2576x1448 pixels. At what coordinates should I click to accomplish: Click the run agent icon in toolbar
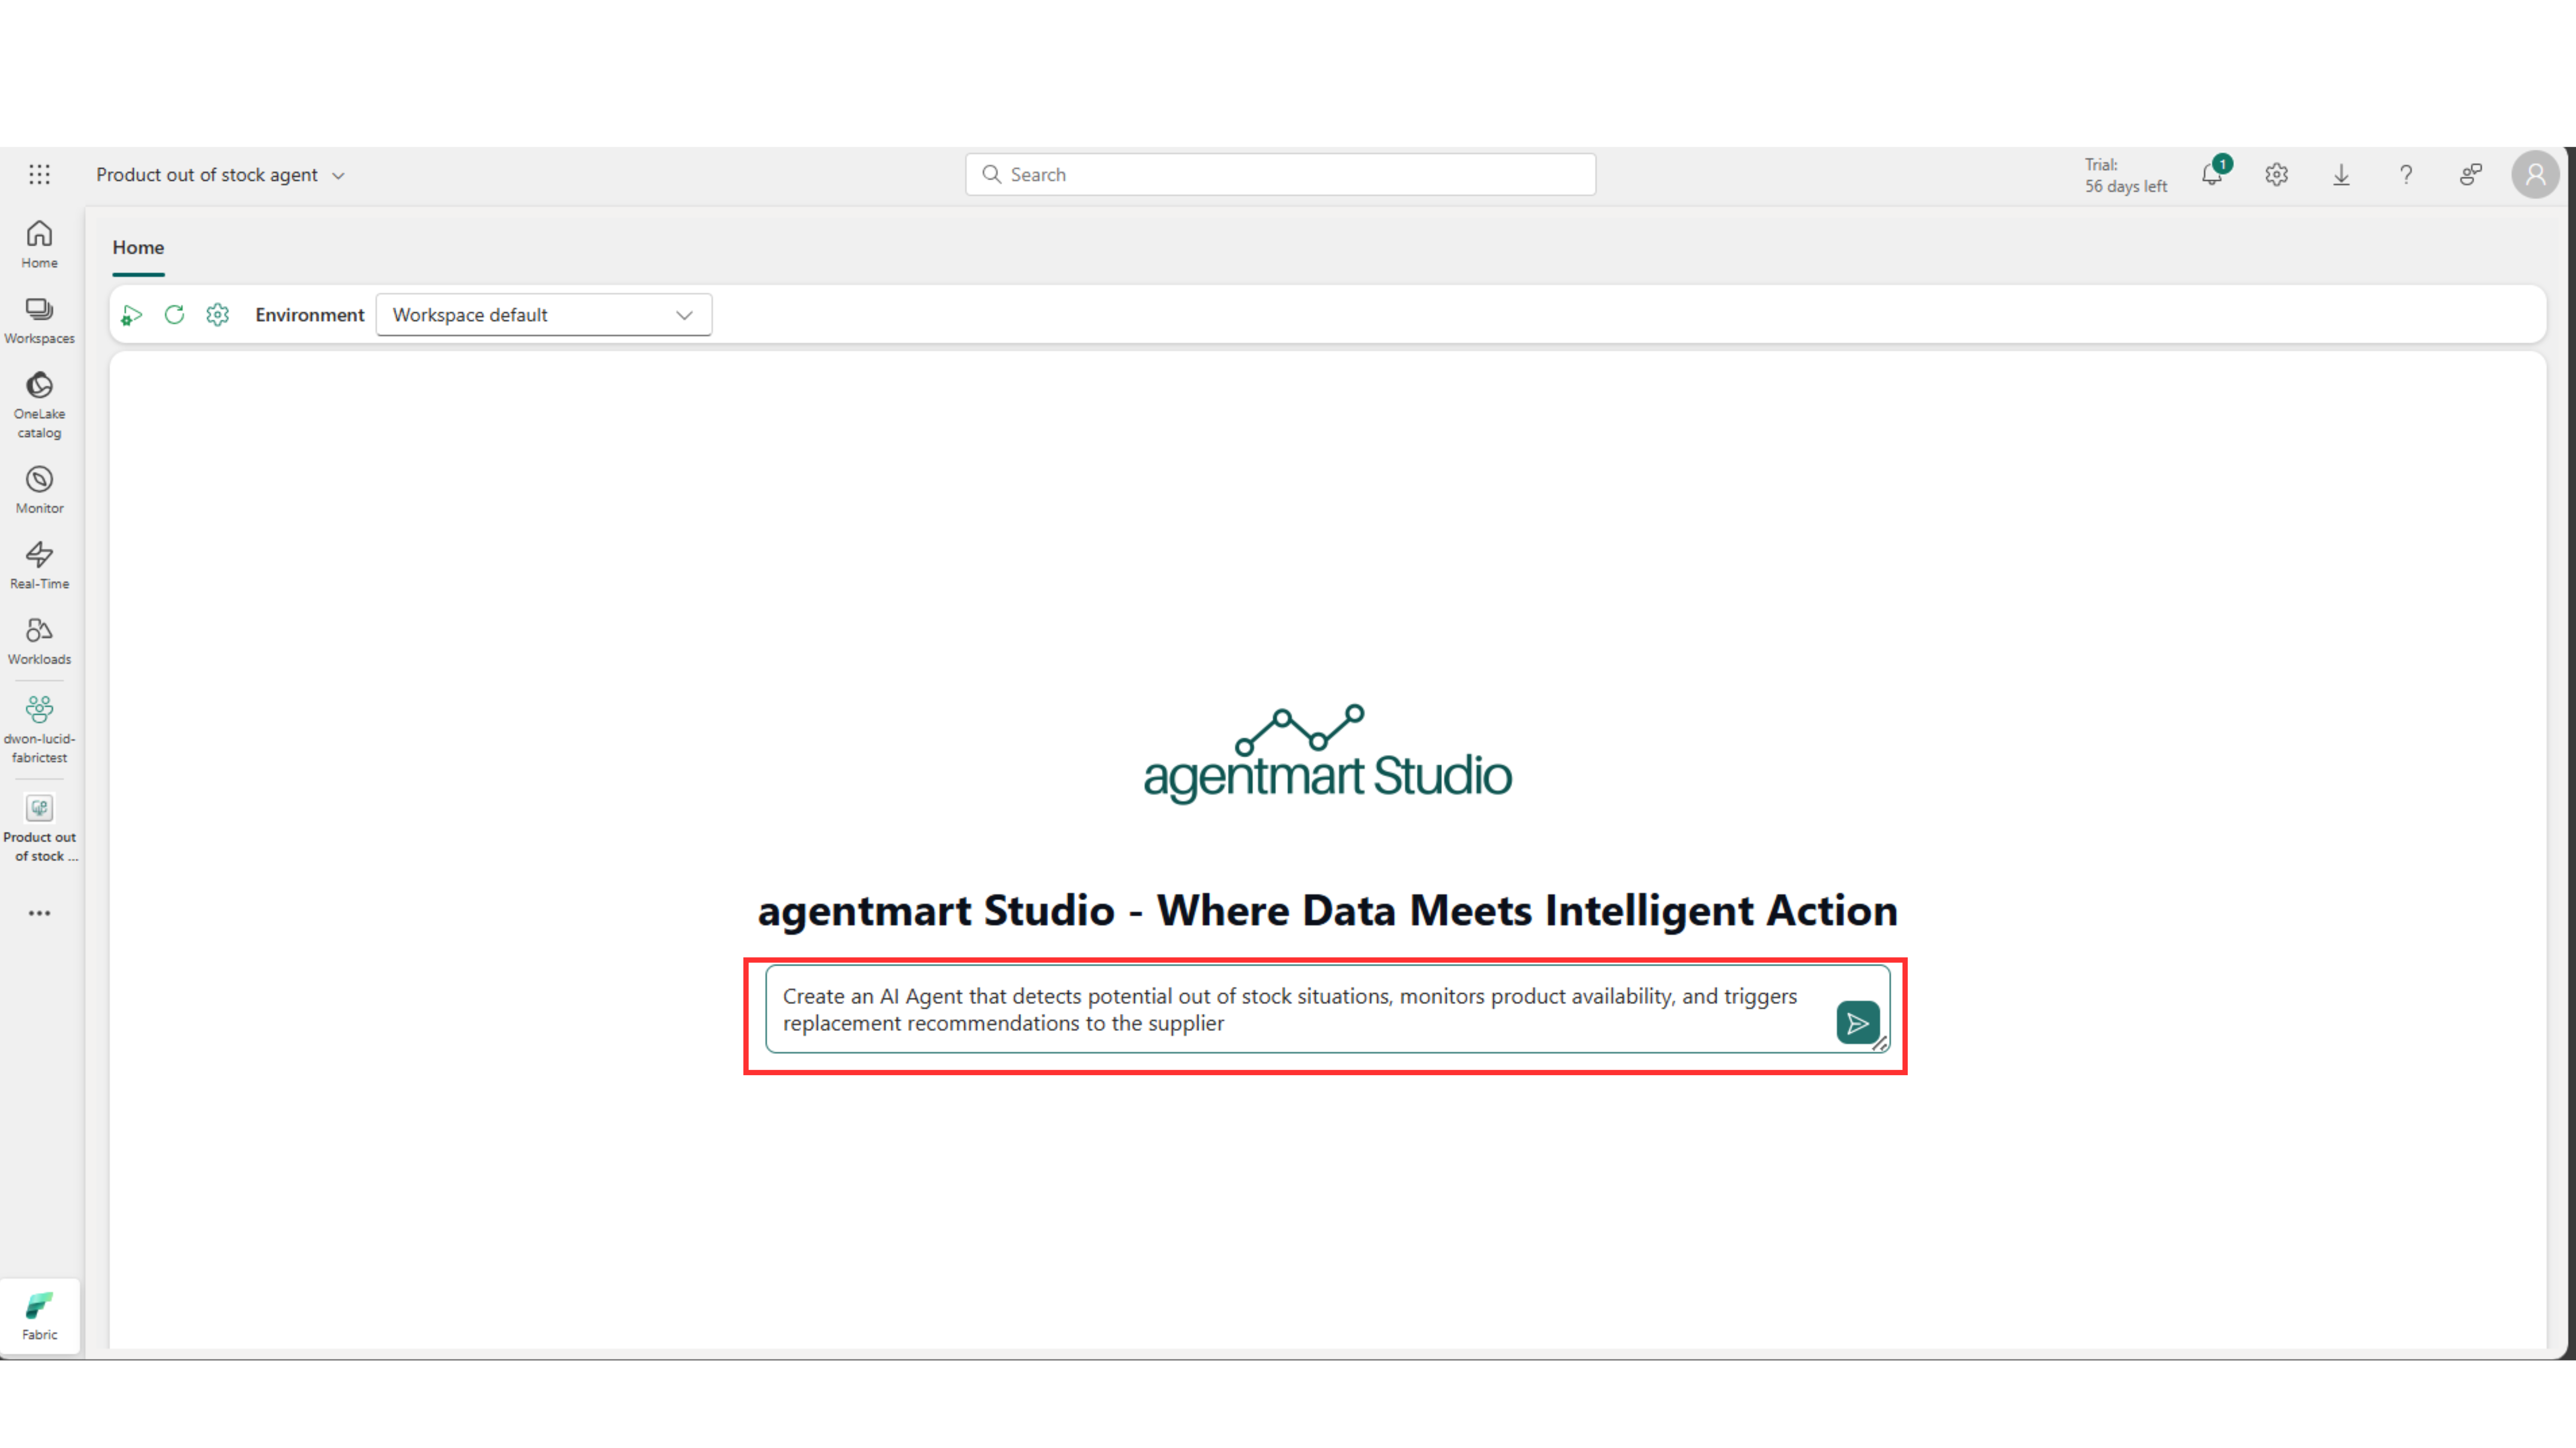tap(132, 315)
